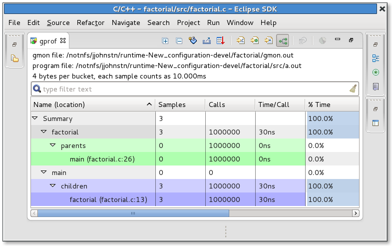Close the gprof tab via its X
The image size is (392, 246).
pos(63,40)
